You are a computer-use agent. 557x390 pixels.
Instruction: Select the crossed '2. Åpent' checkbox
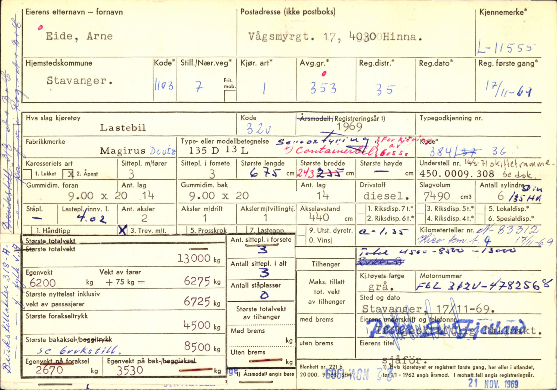68,174
